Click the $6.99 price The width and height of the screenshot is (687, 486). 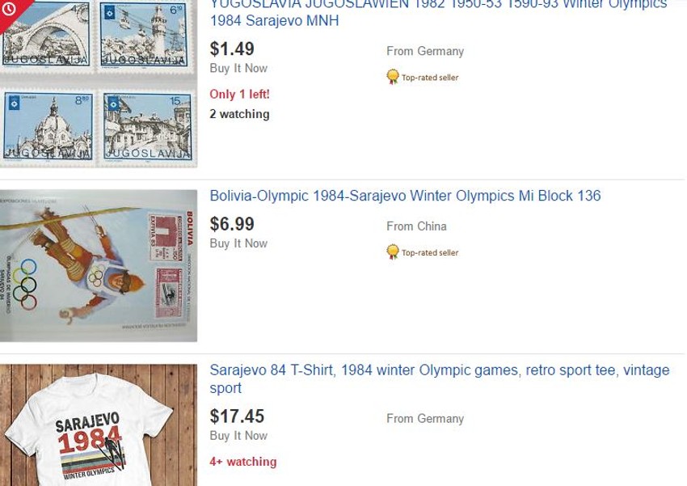point(232,224)
